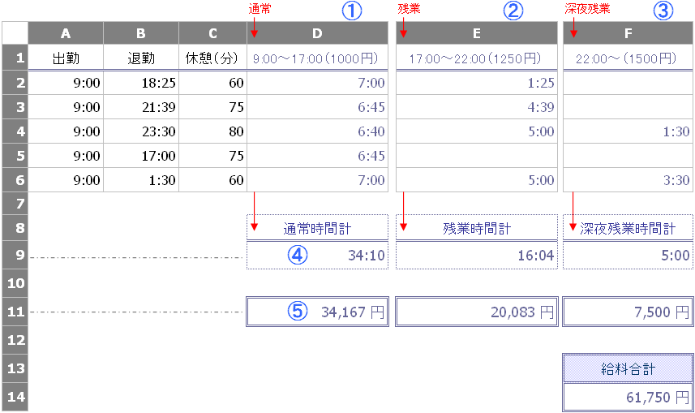Click the 5:00 overtime cell in row 4
Screen dimensions: 695x413
coord(477,131)
